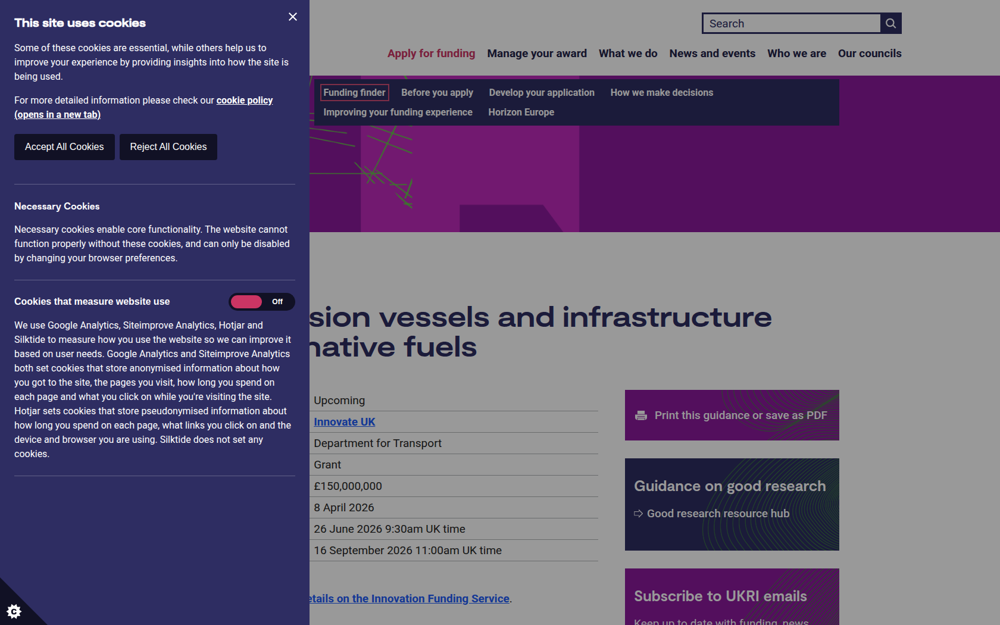Open cookie settings gear icon
This screenshot has width=1000, height=625.
pyautogui.click(x=14, y=611)
